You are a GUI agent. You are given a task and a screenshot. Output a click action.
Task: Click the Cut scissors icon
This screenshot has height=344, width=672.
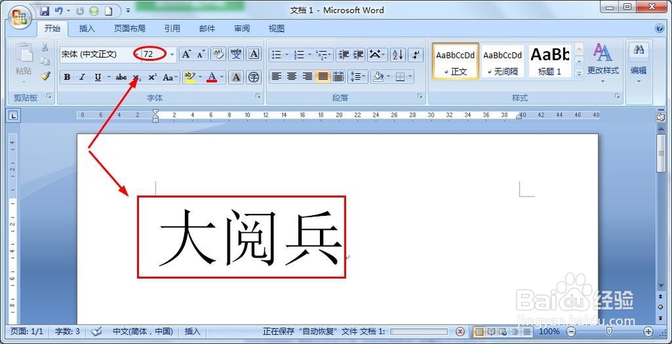tap(45, 48)
